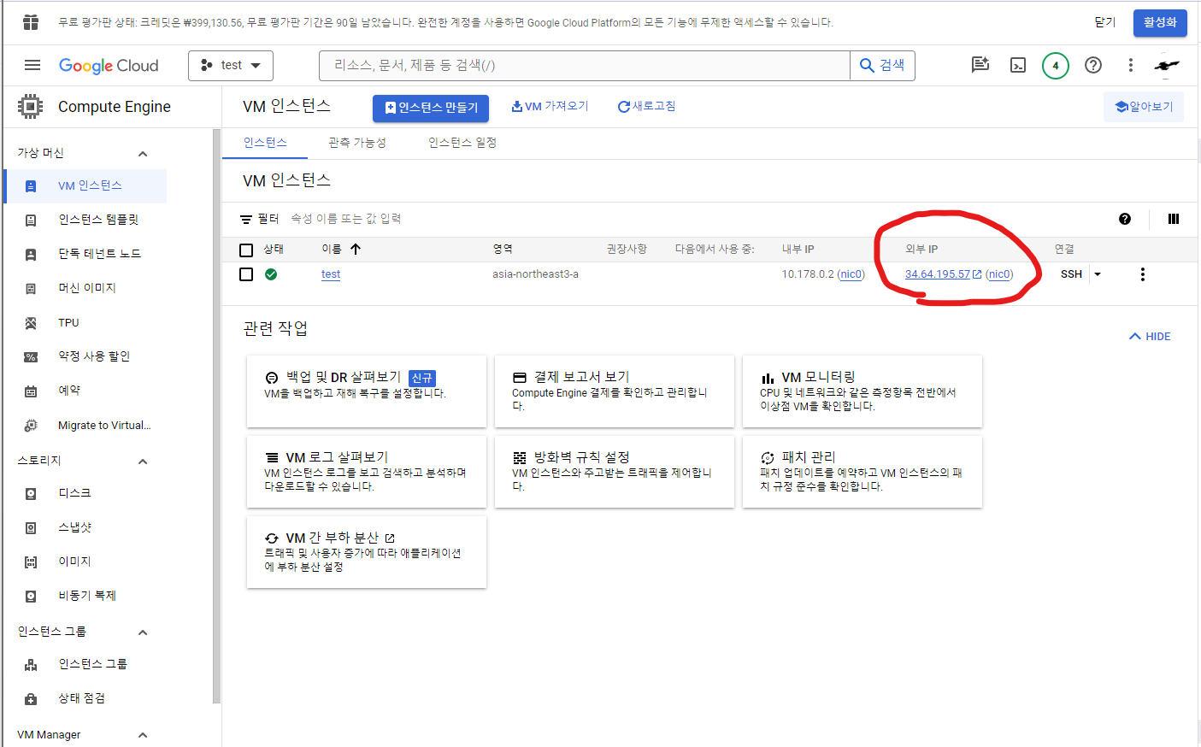1201x747 pixels.
Task: Collapse the 가상 머신 sidebar section
Action: [143, 154]
